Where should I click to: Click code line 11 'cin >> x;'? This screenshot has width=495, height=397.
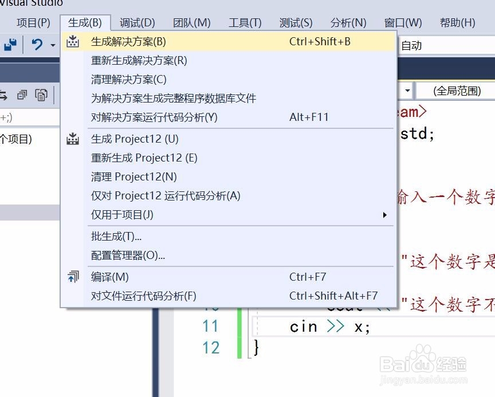click(329, 327)
